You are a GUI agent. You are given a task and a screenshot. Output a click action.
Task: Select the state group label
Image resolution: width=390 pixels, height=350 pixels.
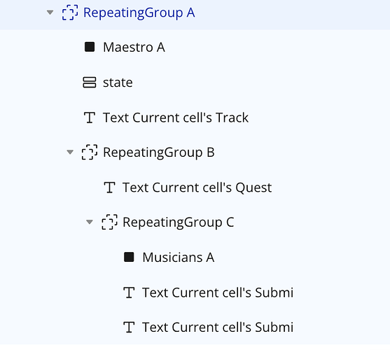pos(118,83)
